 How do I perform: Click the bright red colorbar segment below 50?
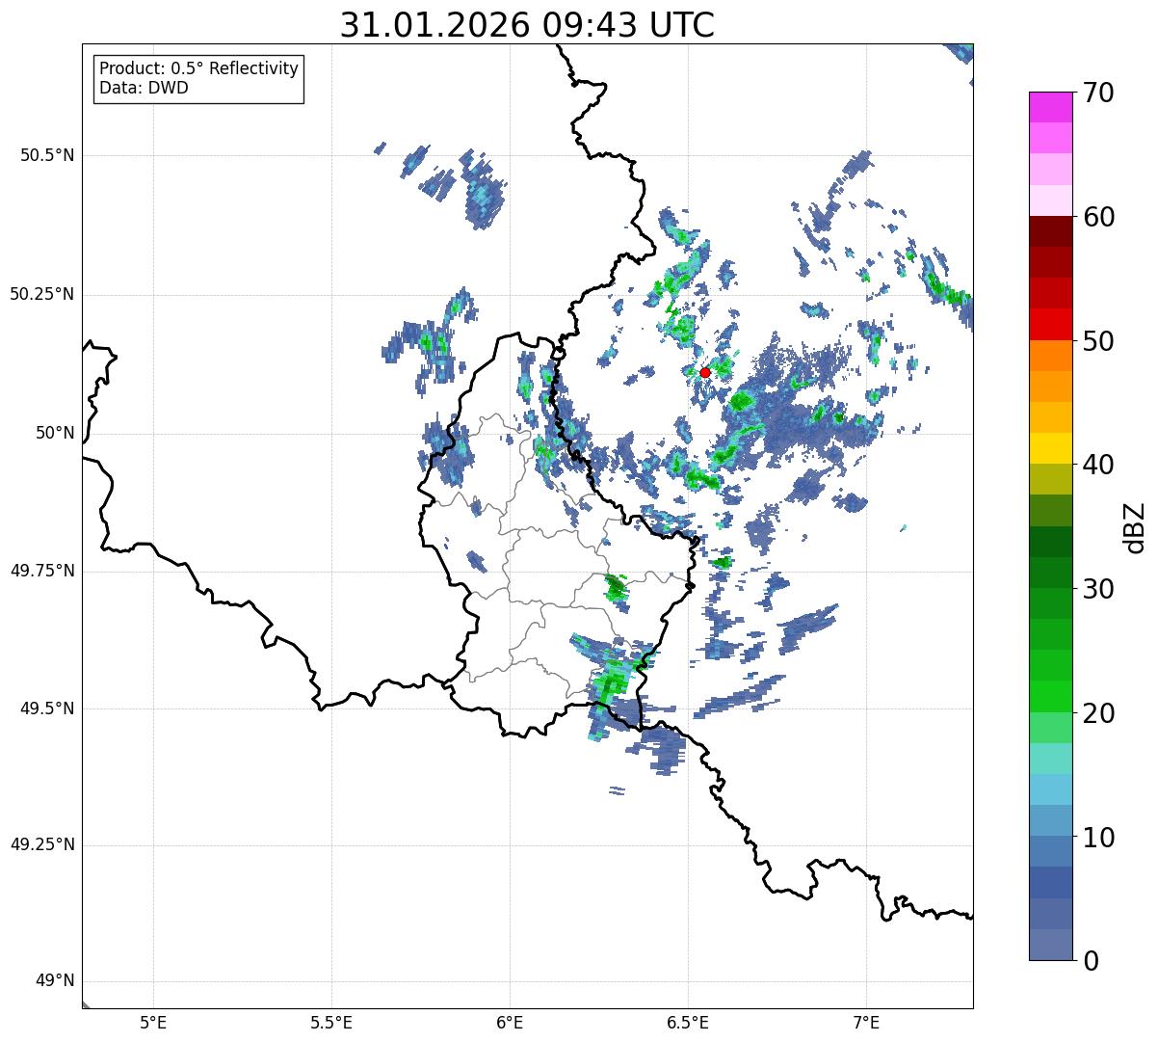point(1051,325)
